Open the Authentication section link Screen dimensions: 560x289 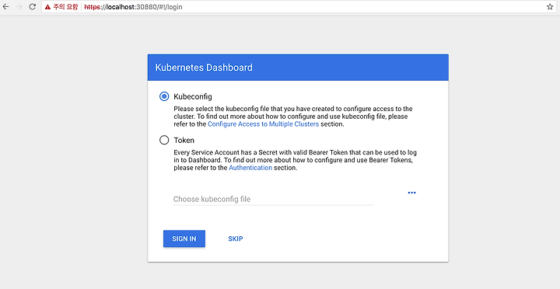pos(250,168)
